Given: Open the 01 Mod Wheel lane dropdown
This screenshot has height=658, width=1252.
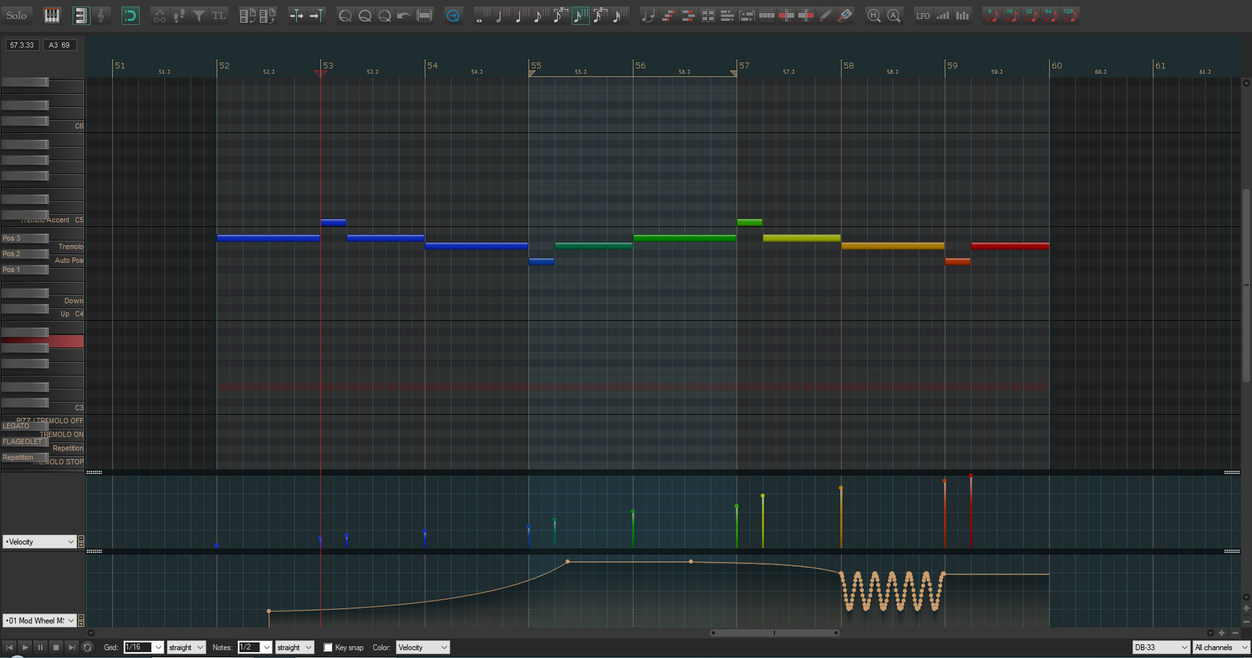Looking at the screenshot, I should 39,621.
